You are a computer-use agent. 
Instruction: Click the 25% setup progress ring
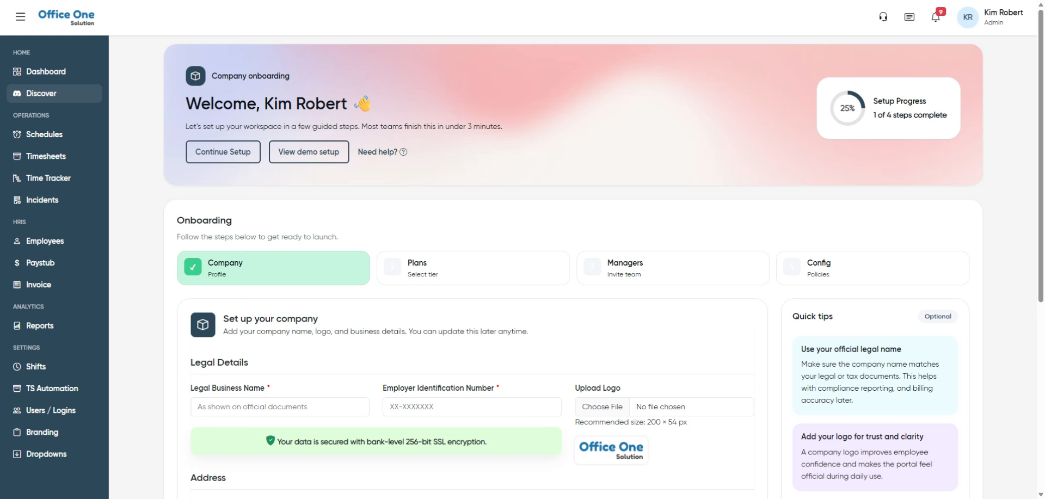[x=847, y=108]
